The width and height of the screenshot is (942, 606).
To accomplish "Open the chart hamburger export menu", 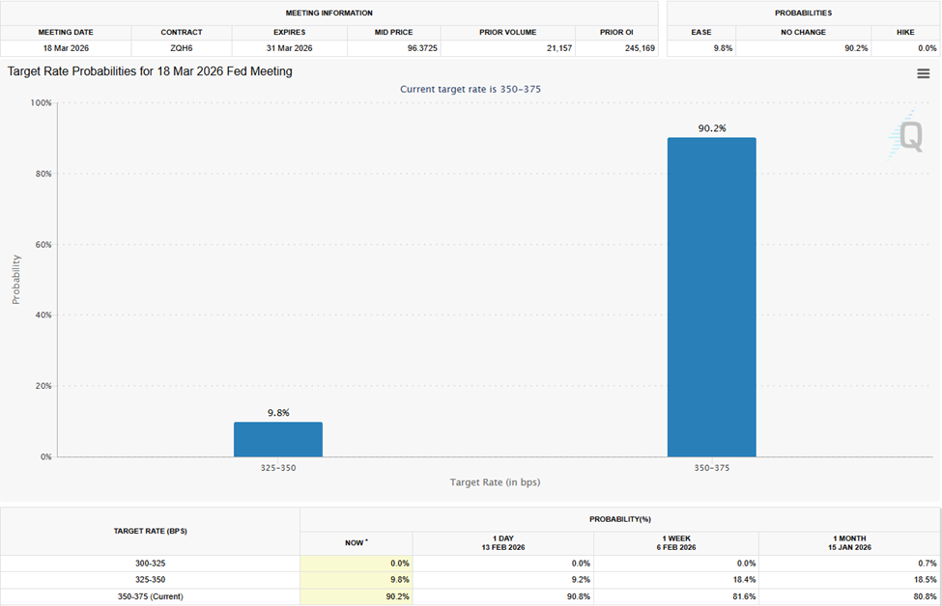I will click(x=924, y=73).
